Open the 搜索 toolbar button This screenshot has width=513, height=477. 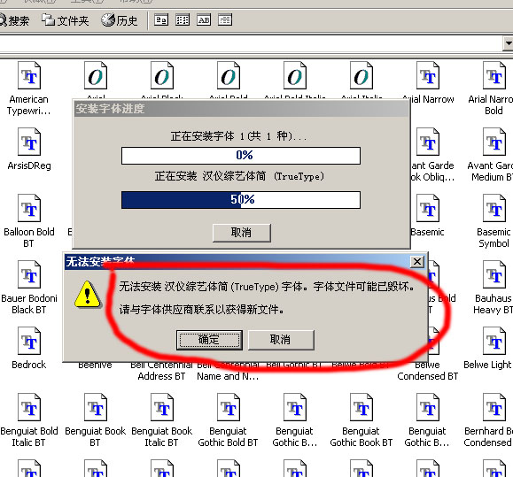[x=14, y=20]
